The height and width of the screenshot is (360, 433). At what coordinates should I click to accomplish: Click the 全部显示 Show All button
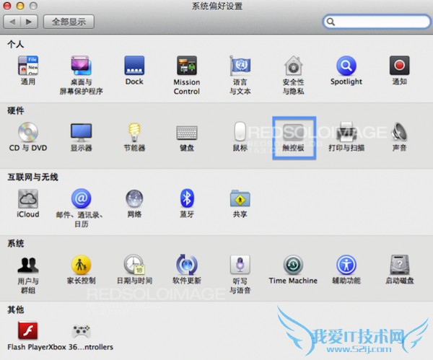click(69, 22)
